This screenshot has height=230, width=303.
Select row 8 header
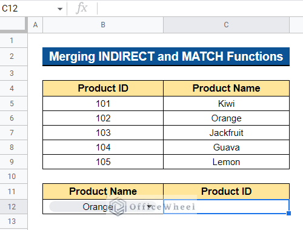pyautogui.click(x=13, y=147)
